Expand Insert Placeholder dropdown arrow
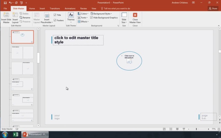This screenshot has width=221, height=138. click(x=52, y=22)
